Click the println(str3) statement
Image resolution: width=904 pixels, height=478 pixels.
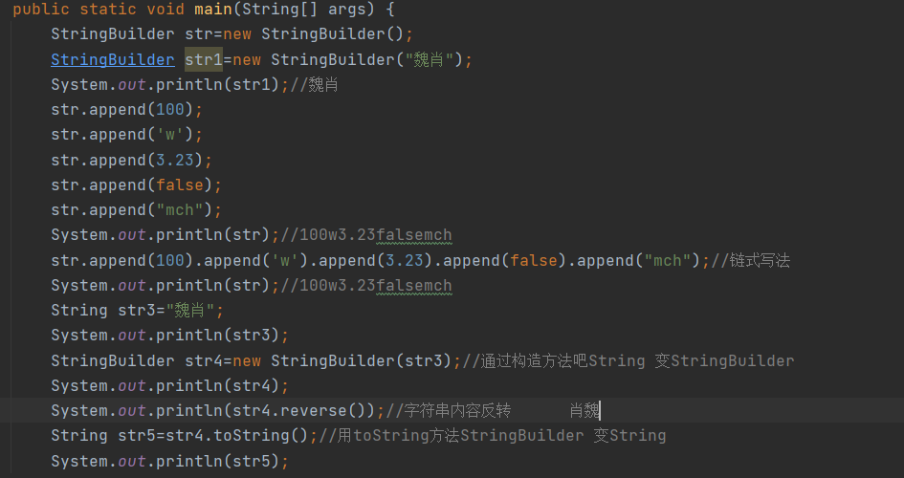pyautogui.click(x=169, y=336)
